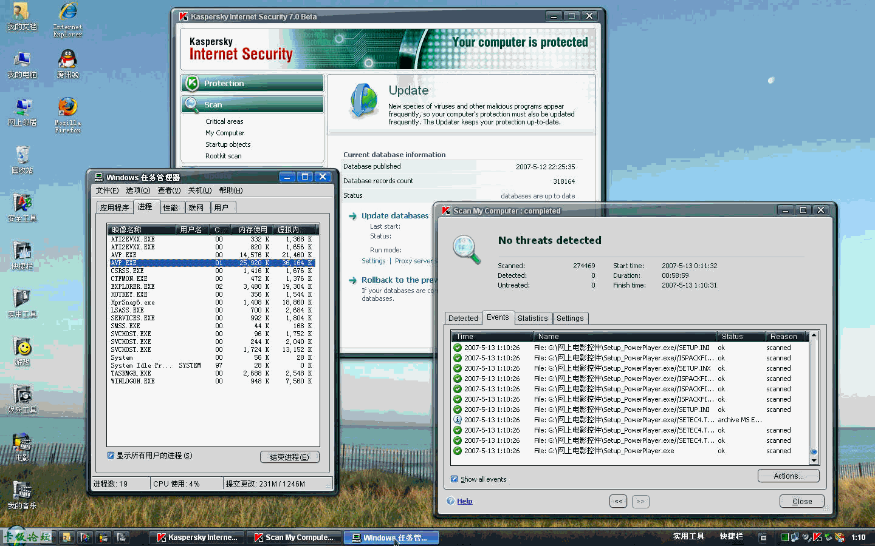875x546 pixels.
Task: Click the << previous button in scan window
Action: (x=619, y=501)
